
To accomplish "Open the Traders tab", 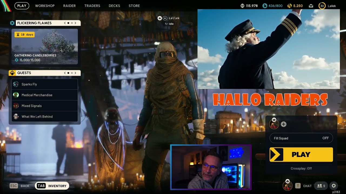I will coord(92,6).
